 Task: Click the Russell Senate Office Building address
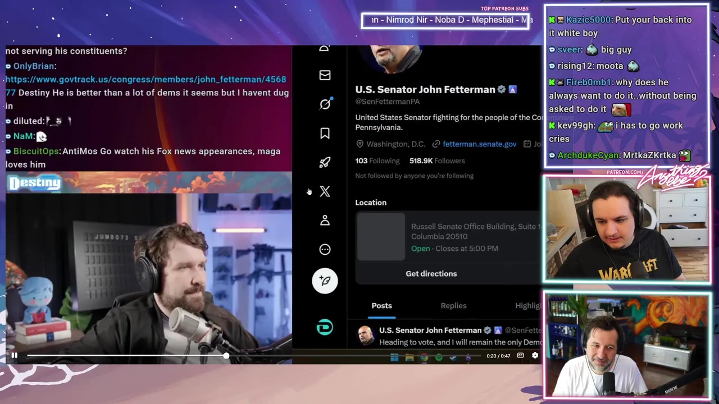[x=475, y=232]
